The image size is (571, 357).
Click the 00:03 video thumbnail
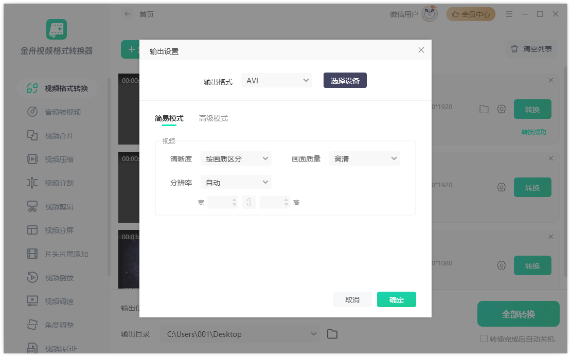tap(129, 260)
